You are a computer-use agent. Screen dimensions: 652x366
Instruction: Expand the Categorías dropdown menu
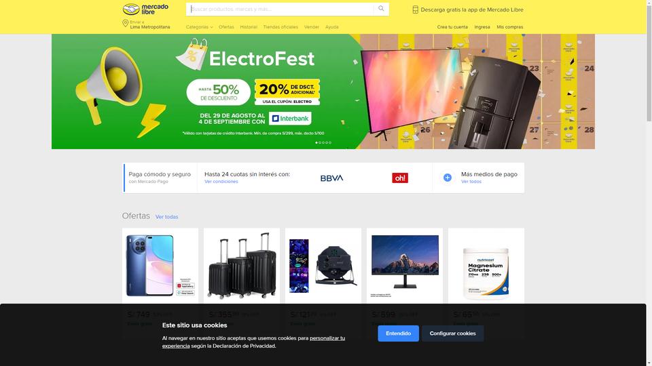point(199,27)
